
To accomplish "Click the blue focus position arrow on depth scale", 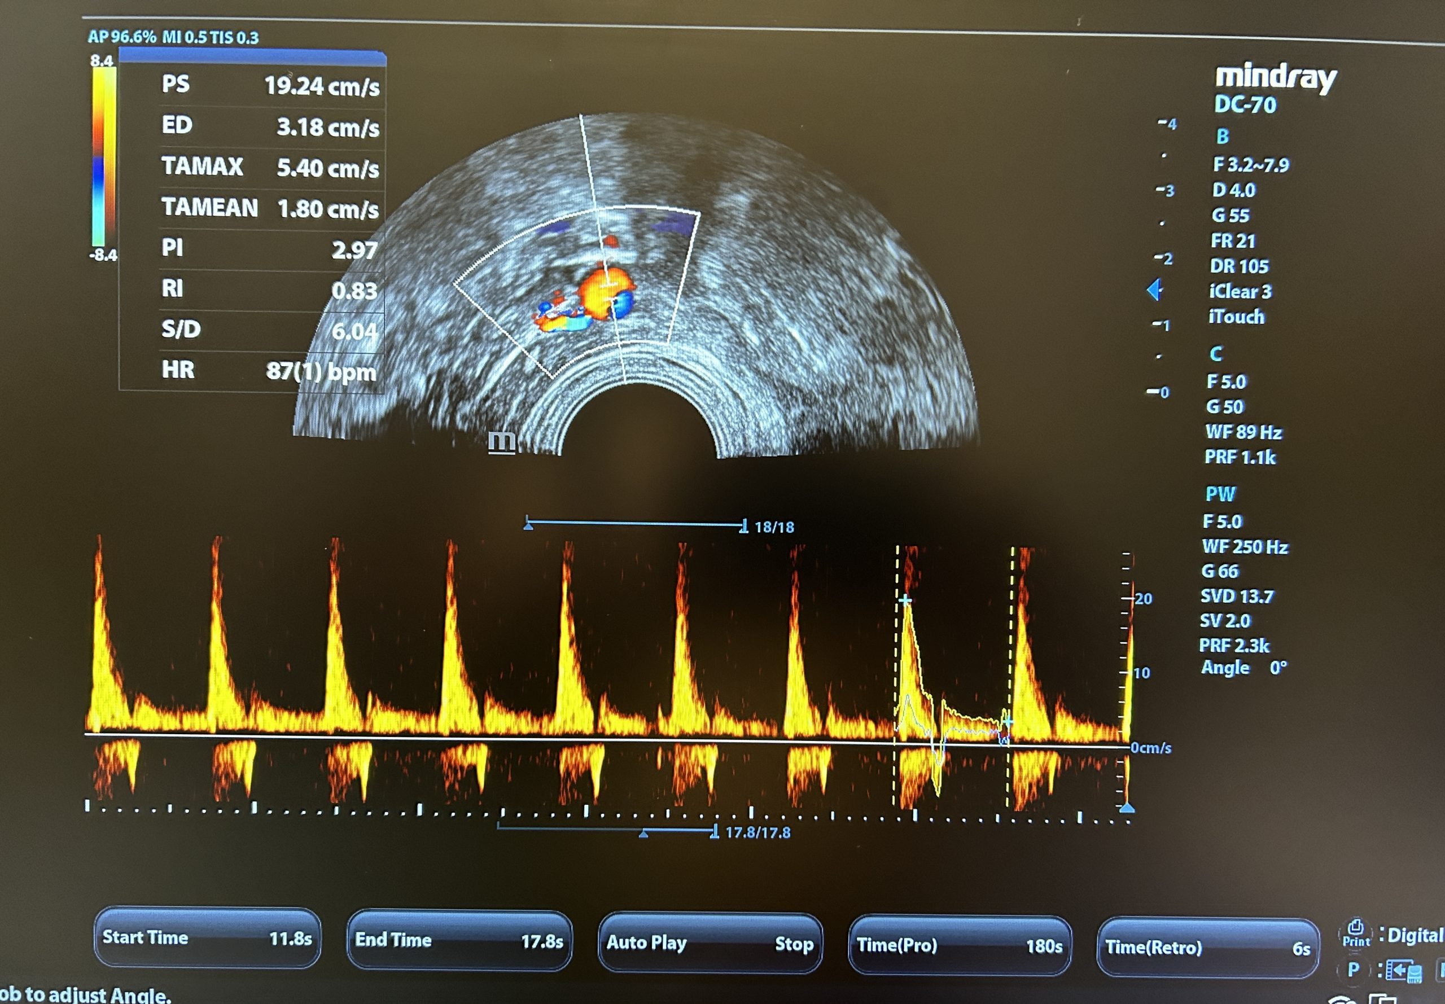I will 1154,290.
